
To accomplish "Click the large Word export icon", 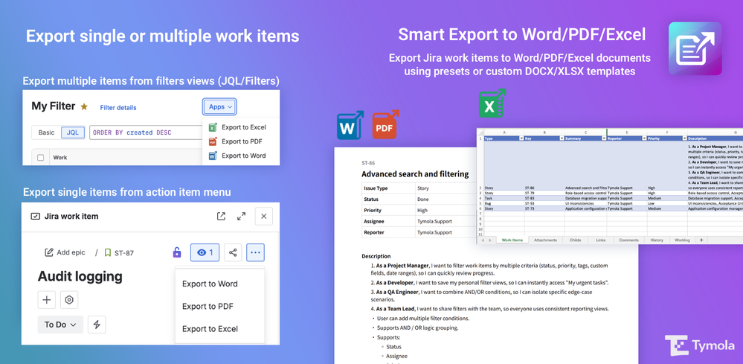I will 350,126.
